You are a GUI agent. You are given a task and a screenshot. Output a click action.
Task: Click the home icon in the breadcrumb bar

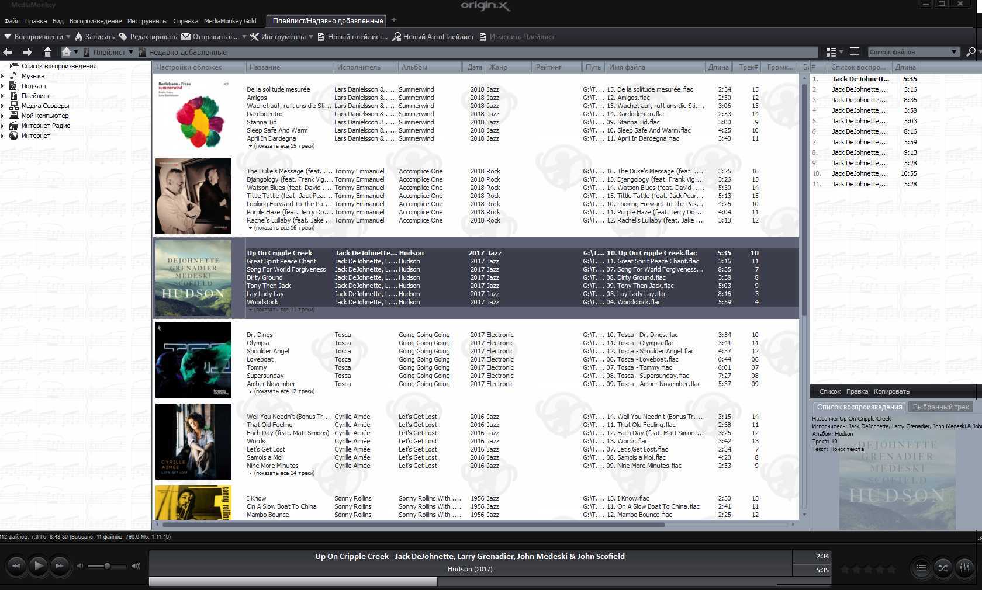coord(67,52)
